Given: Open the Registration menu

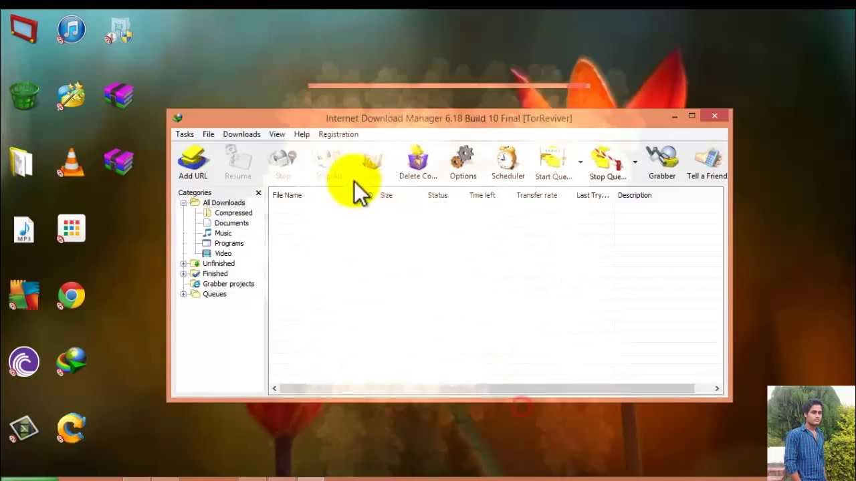Looking at the screenshot, I should 338,134.
